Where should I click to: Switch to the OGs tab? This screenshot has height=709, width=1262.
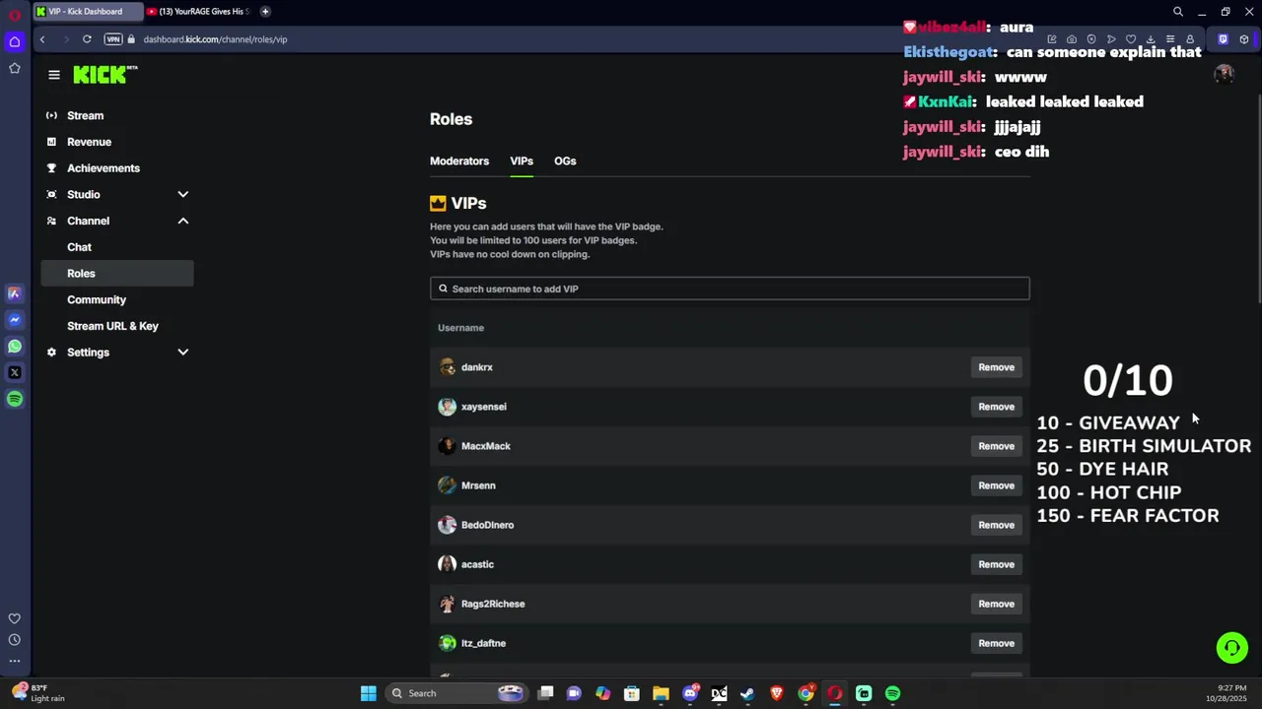(565, 161)
